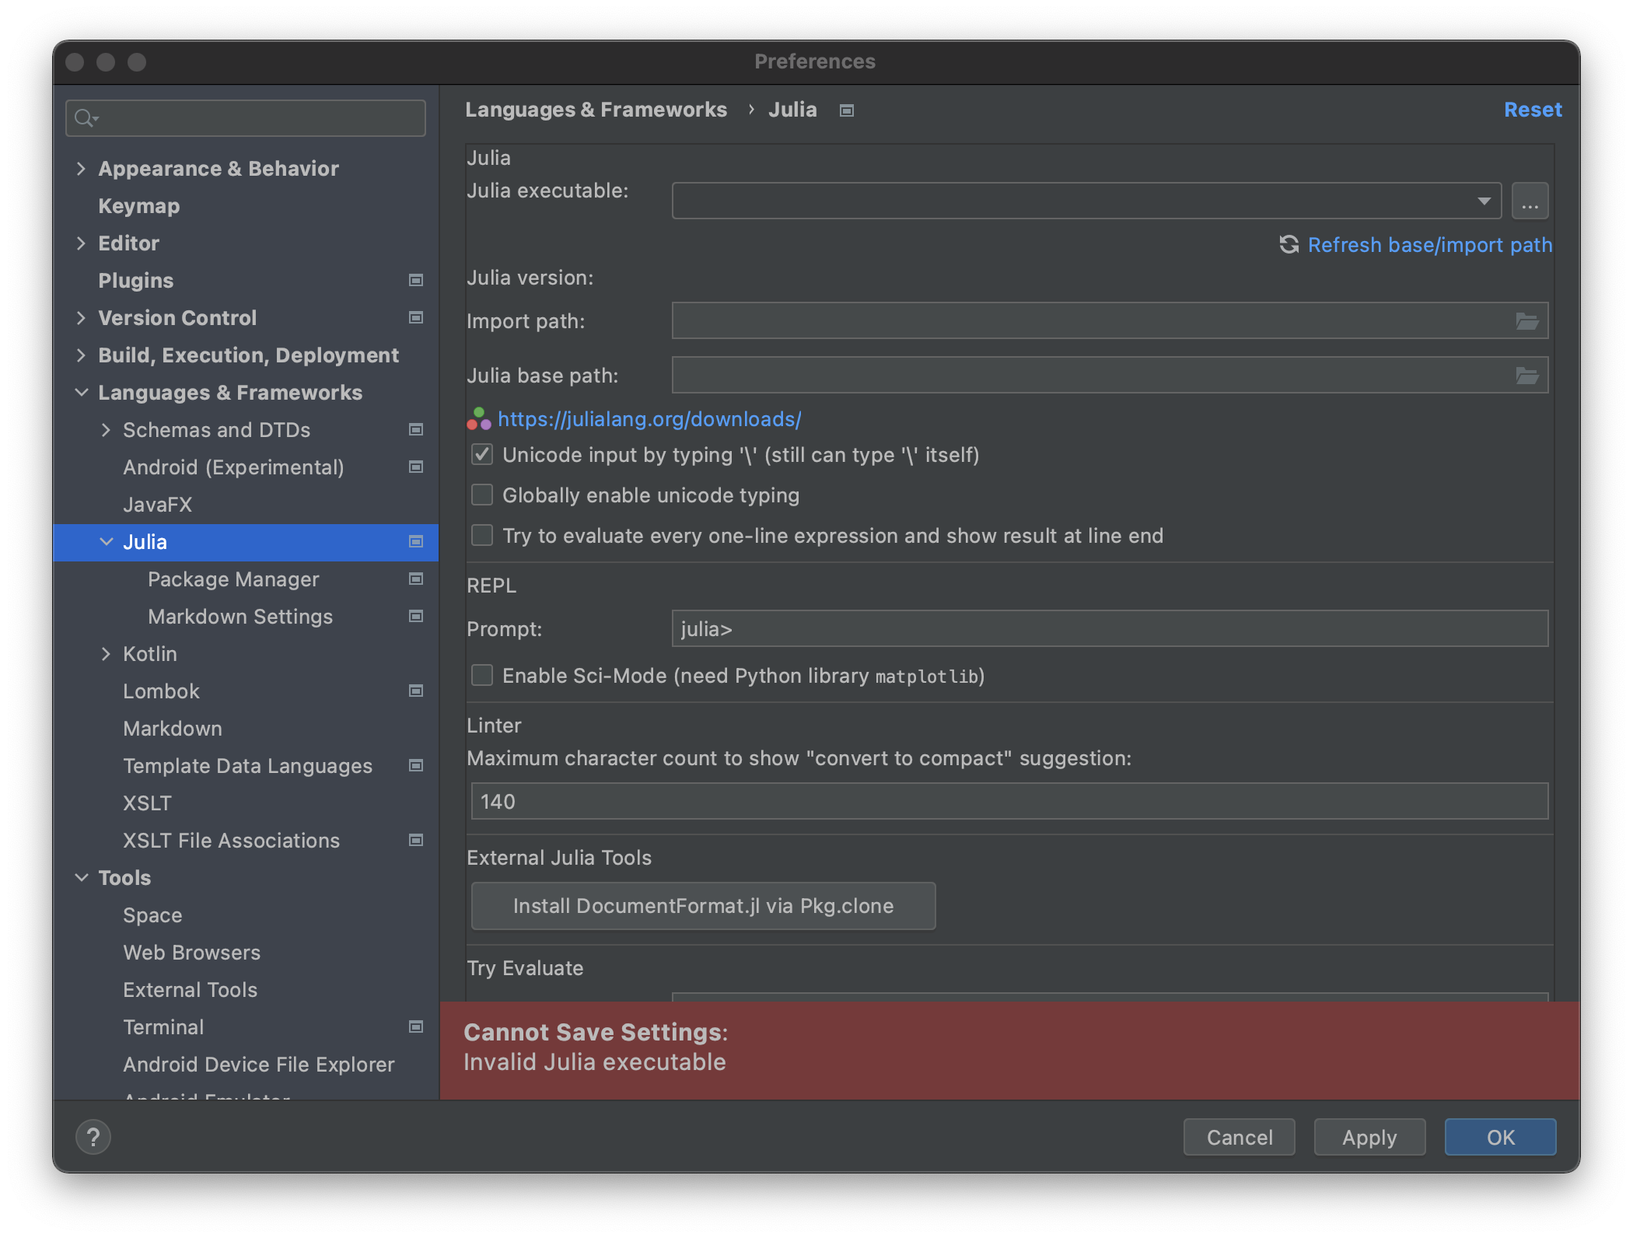Select Markdown Settings under Julia
1633x1238 pixels.
pyautogui.click(x=240, y=617)
